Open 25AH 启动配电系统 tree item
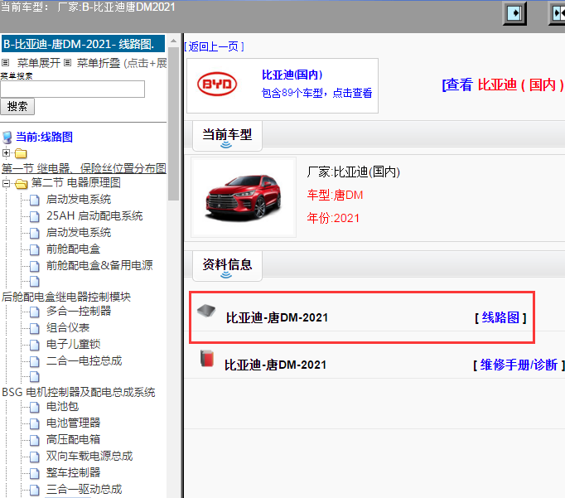 click(x=94, y=215)
